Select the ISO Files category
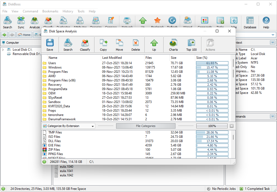Screen dimensions: 277x192 coord(136,137)
